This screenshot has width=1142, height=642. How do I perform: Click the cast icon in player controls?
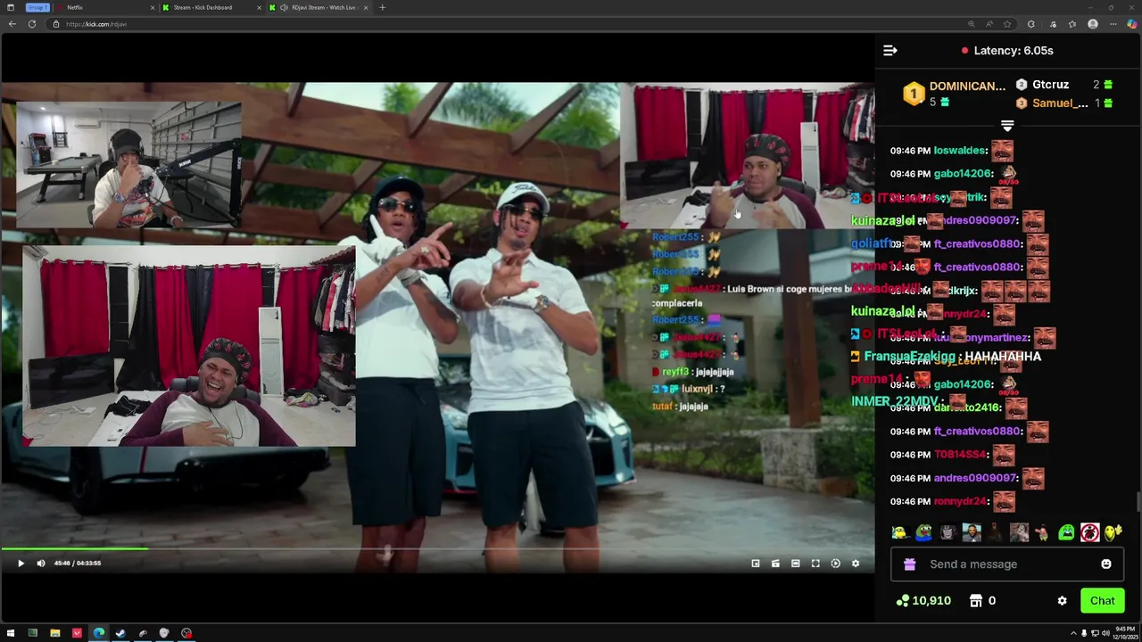[775, 564]
